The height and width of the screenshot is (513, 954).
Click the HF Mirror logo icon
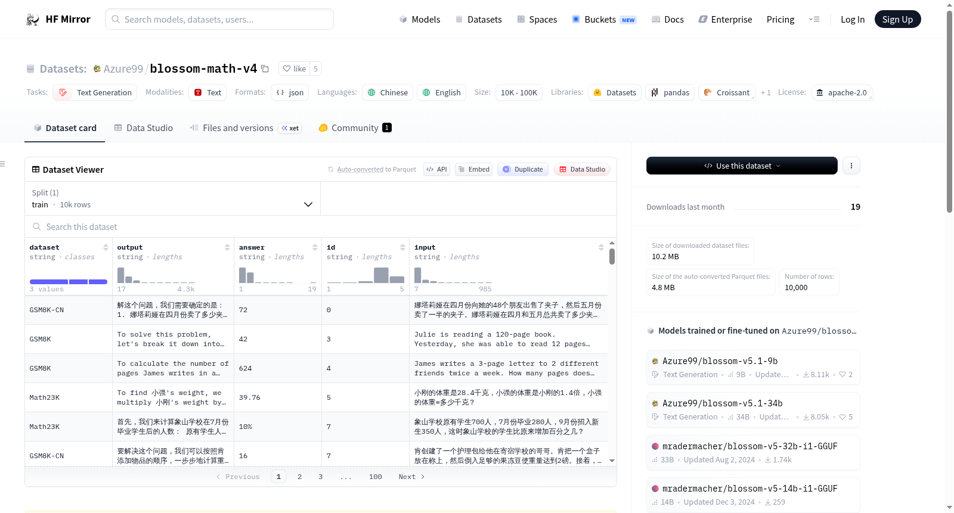[x=33, y=20]
